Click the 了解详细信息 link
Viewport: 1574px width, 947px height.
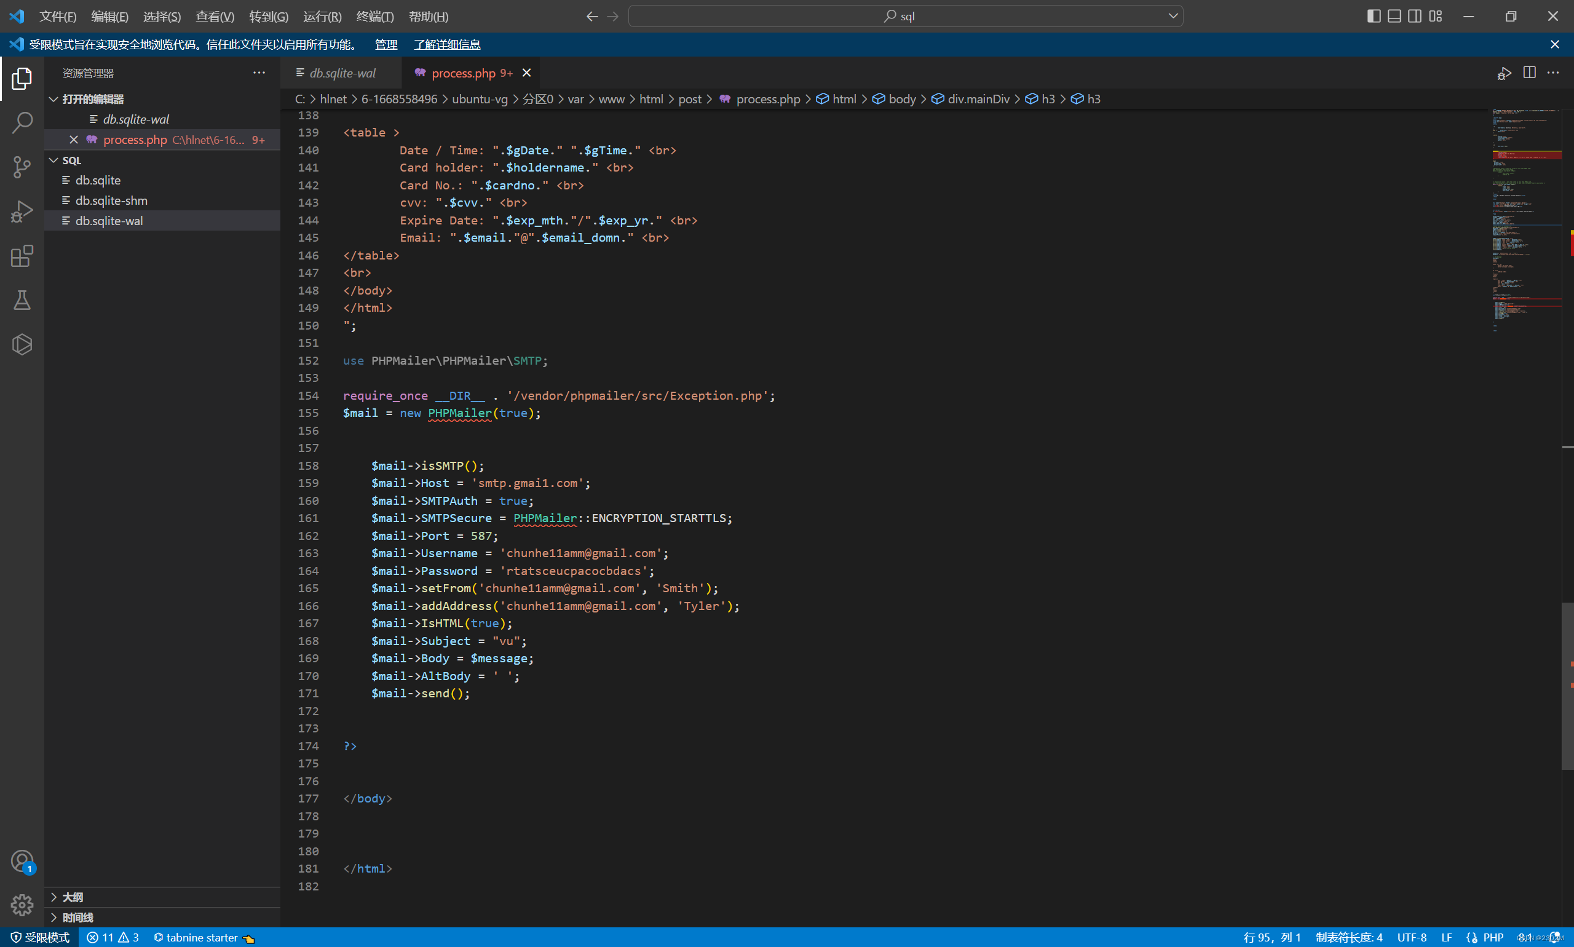point(446,44)
